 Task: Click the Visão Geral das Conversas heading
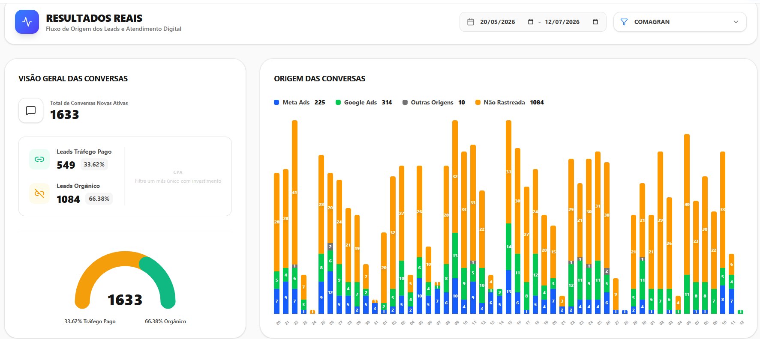tap(73, 79)
